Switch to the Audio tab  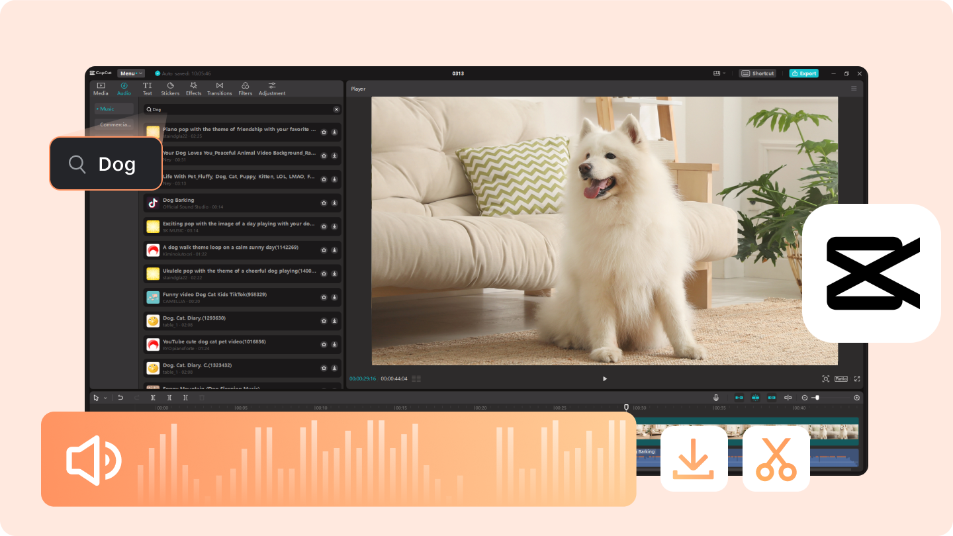[x=124, y=88]
